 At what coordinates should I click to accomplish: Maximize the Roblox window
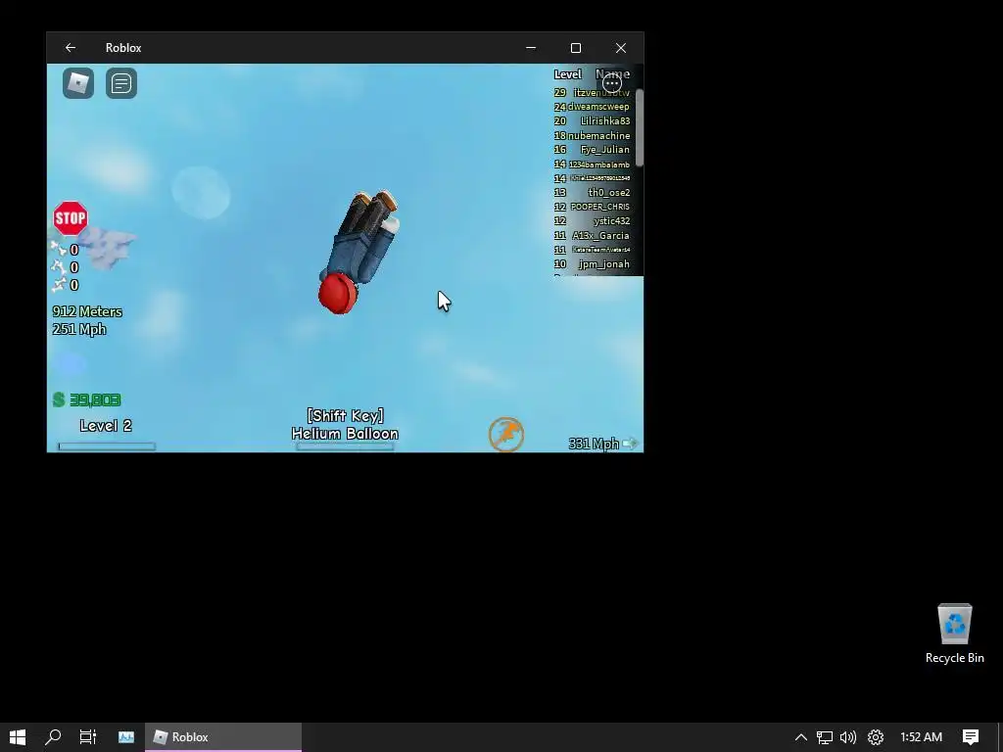coord(576,48)
